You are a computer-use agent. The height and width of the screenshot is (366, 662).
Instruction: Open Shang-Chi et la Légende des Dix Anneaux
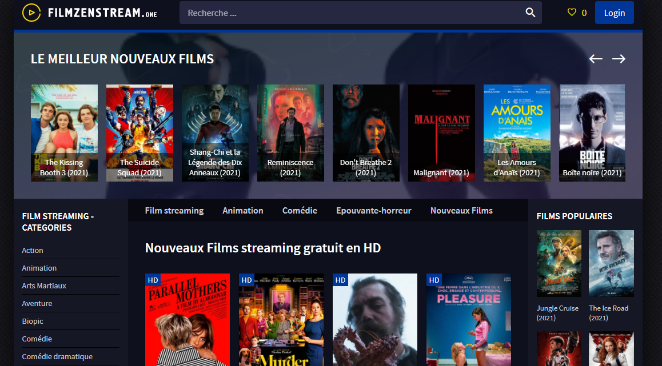pos(216,133)
